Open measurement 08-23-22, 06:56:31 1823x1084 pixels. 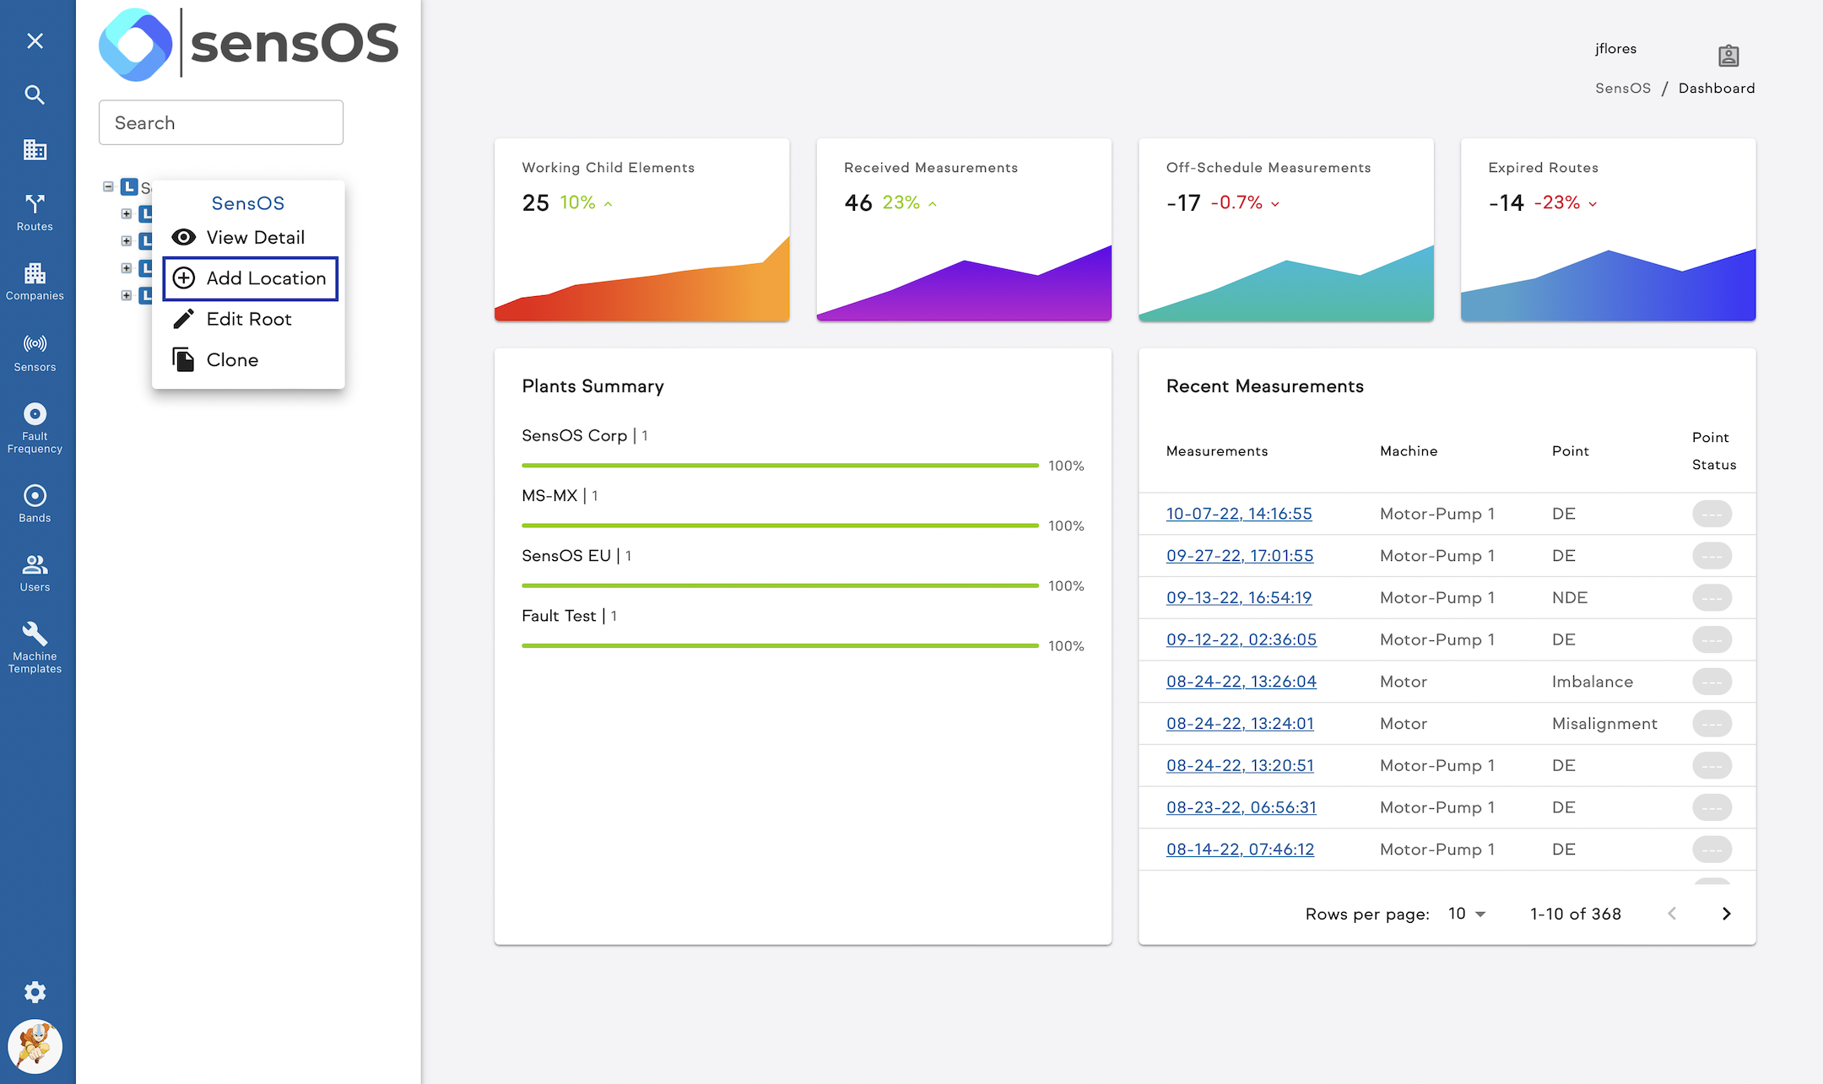tap(1241, 807)
